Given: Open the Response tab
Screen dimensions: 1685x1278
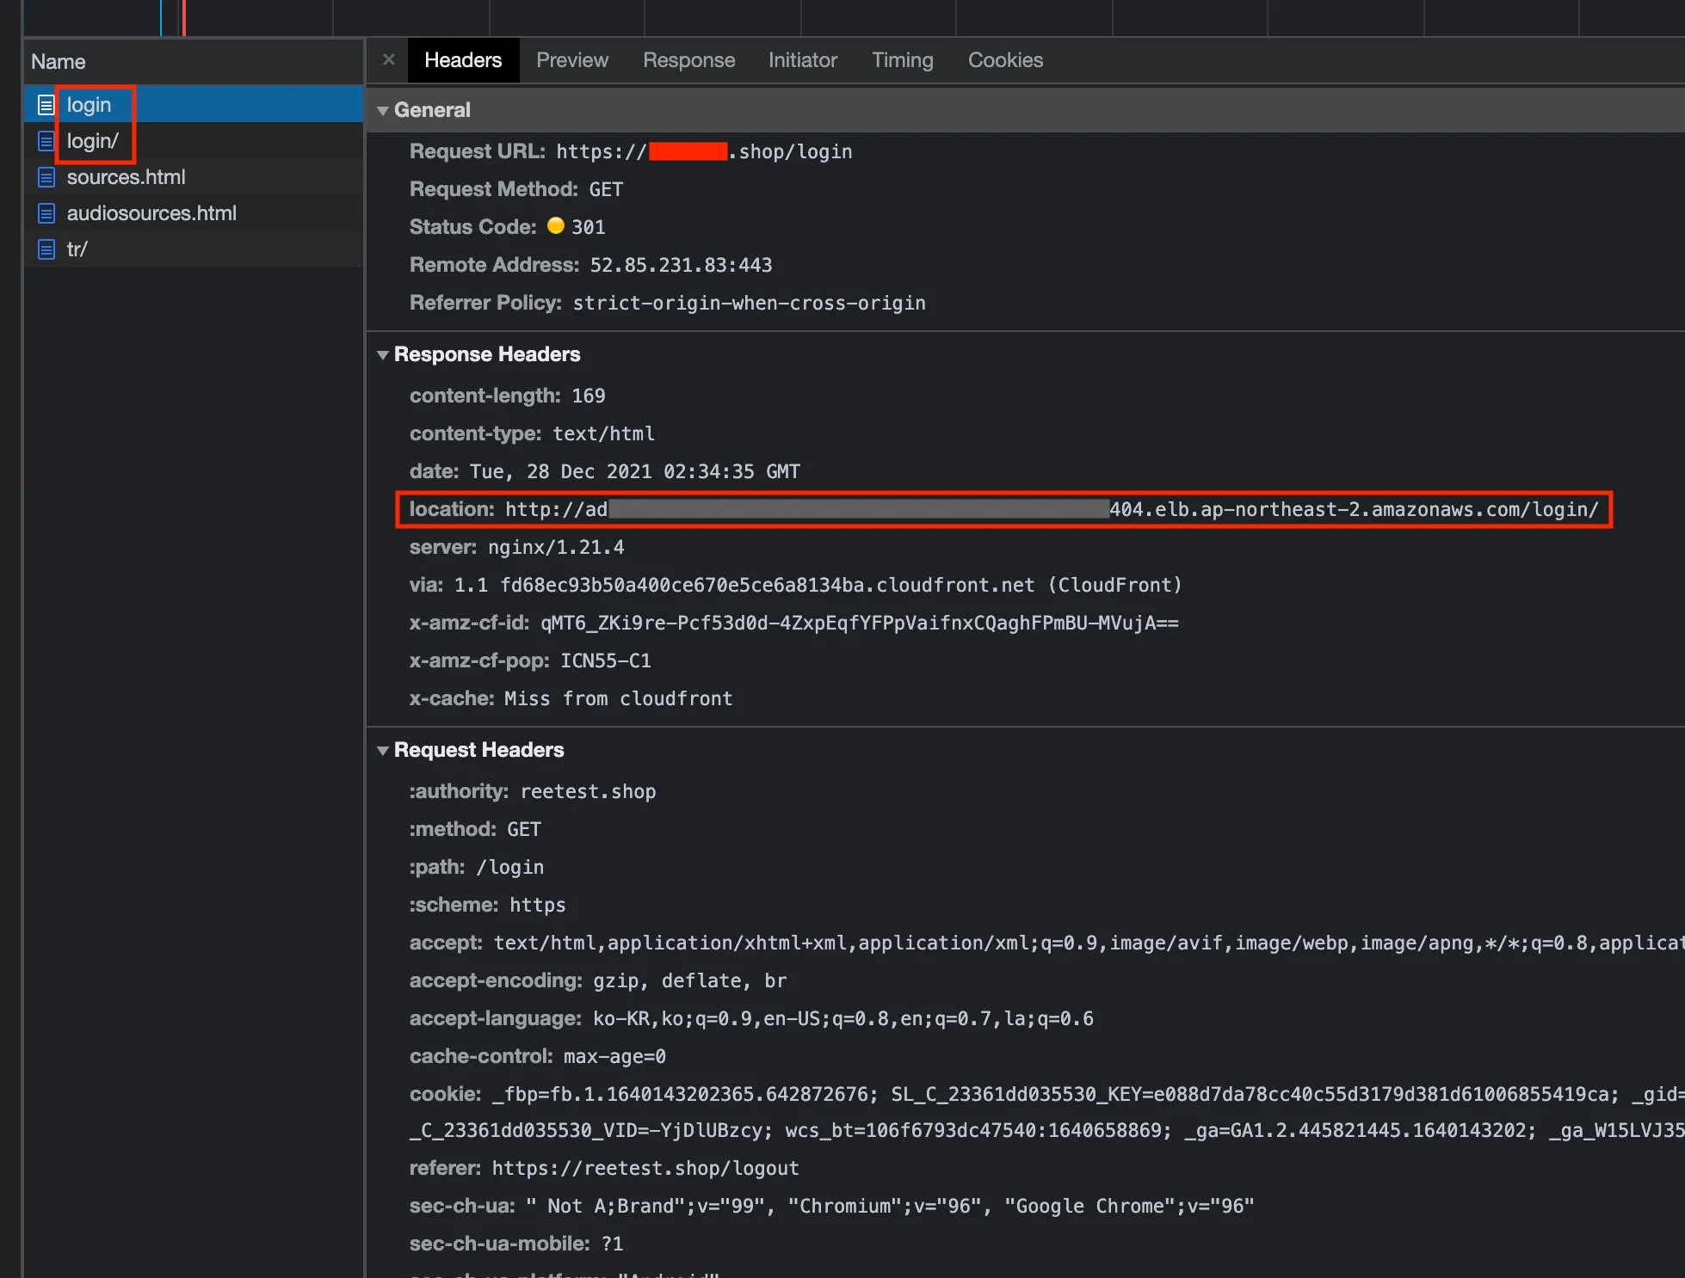Looking at the screenshot, I should pyautogui.click(x=688, y=60).
